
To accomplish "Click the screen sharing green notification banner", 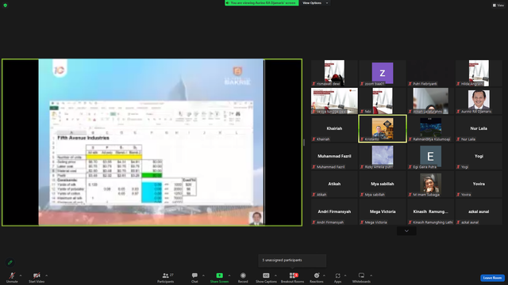I will pyautogui.click(x=262, y=3).
